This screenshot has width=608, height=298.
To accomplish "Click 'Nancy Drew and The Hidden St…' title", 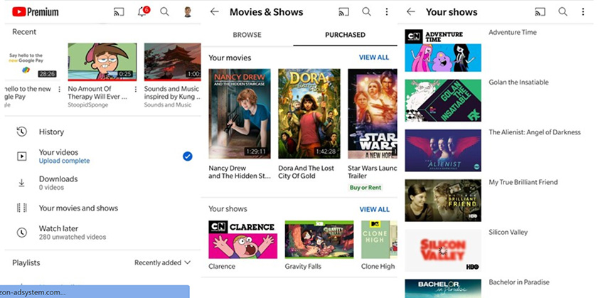I will click(x=240, y=172).
